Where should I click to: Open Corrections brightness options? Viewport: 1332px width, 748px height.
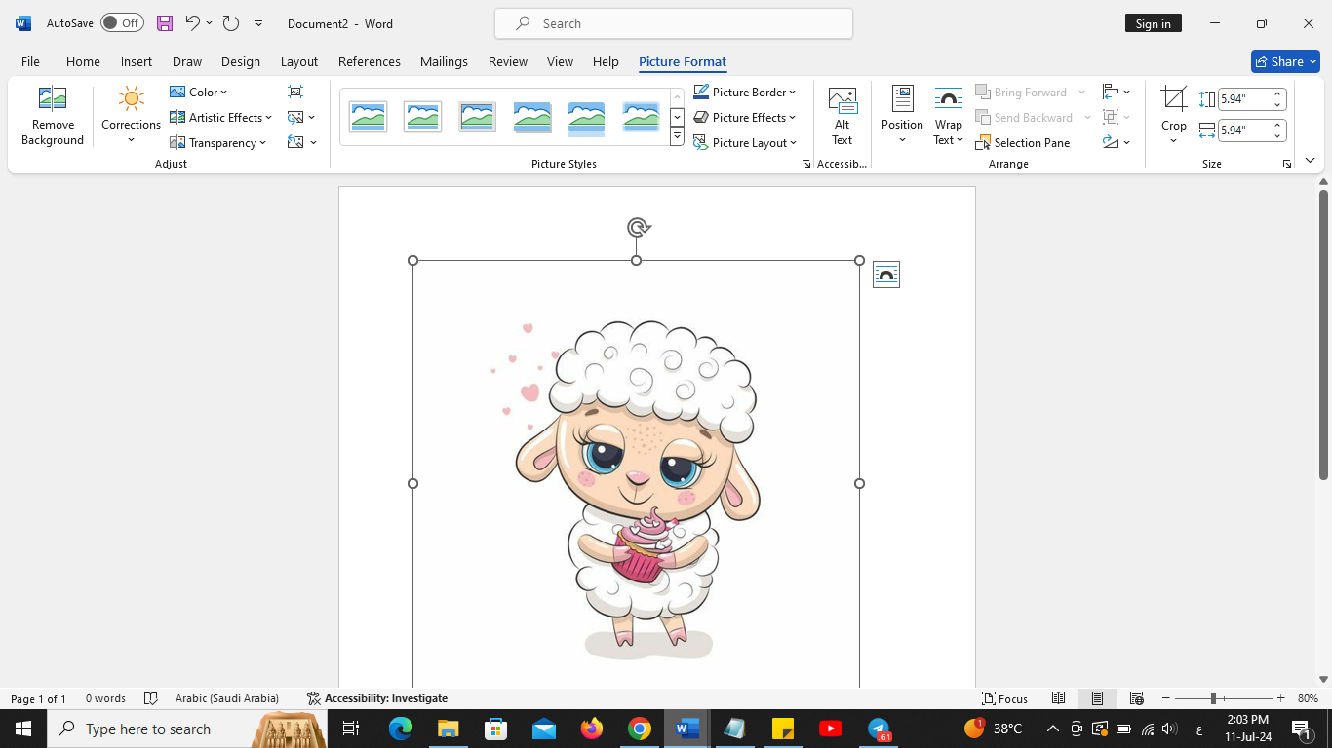(x=131, y=116)
